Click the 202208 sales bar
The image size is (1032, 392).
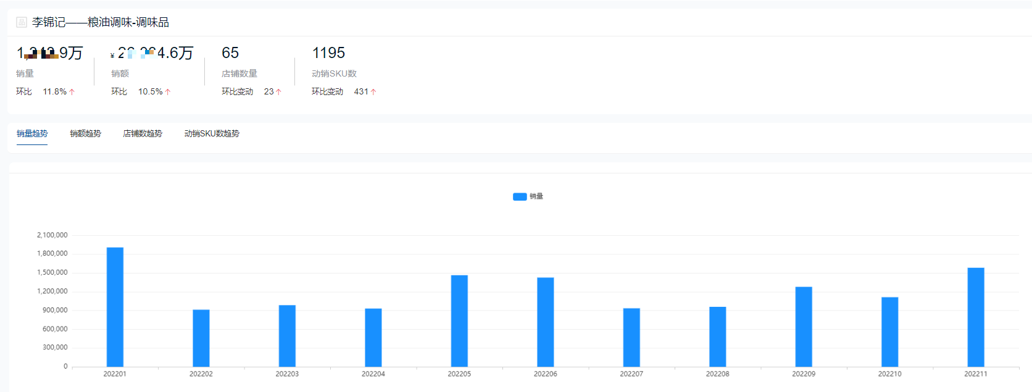pos(718,336)
